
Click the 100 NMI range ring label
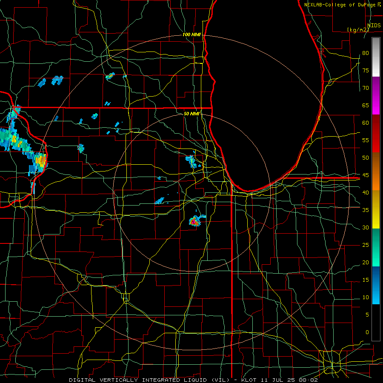(191, 35)
